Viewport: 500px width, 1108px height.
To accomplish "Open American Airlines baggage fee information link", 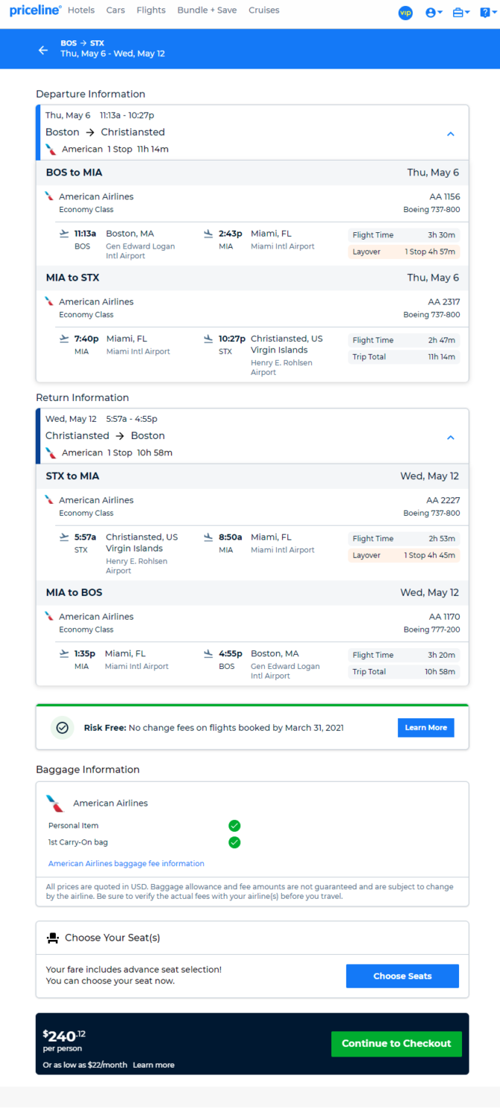I will click(126, 863).
